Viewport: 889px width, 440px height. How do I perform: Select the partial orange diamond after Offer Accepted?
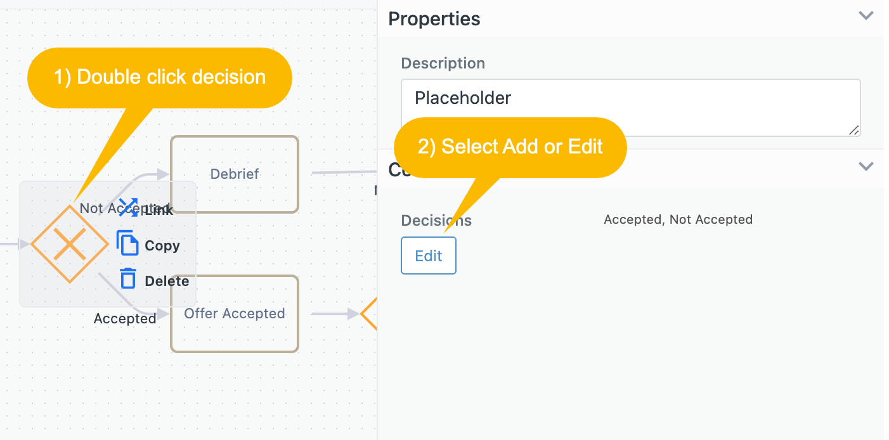[x=368, y=313]
